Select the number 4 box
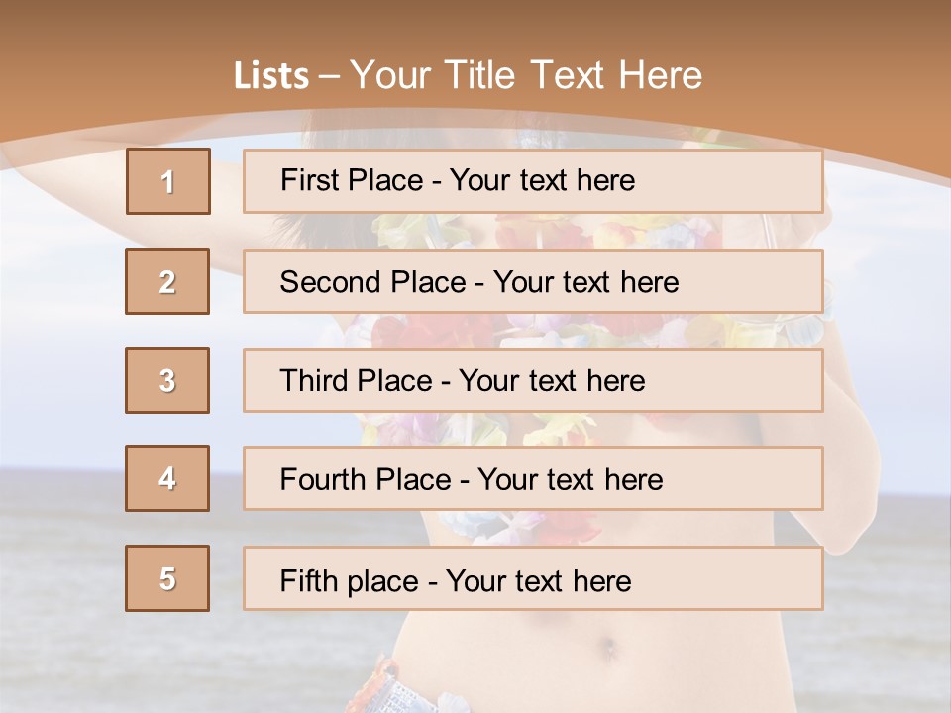This screenshot has width=951, height=713. (167, 478)
